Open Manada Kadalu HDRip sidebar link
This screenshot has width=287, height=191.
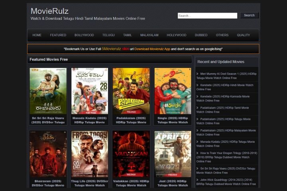pyautogui.click(x=226, y=144)
